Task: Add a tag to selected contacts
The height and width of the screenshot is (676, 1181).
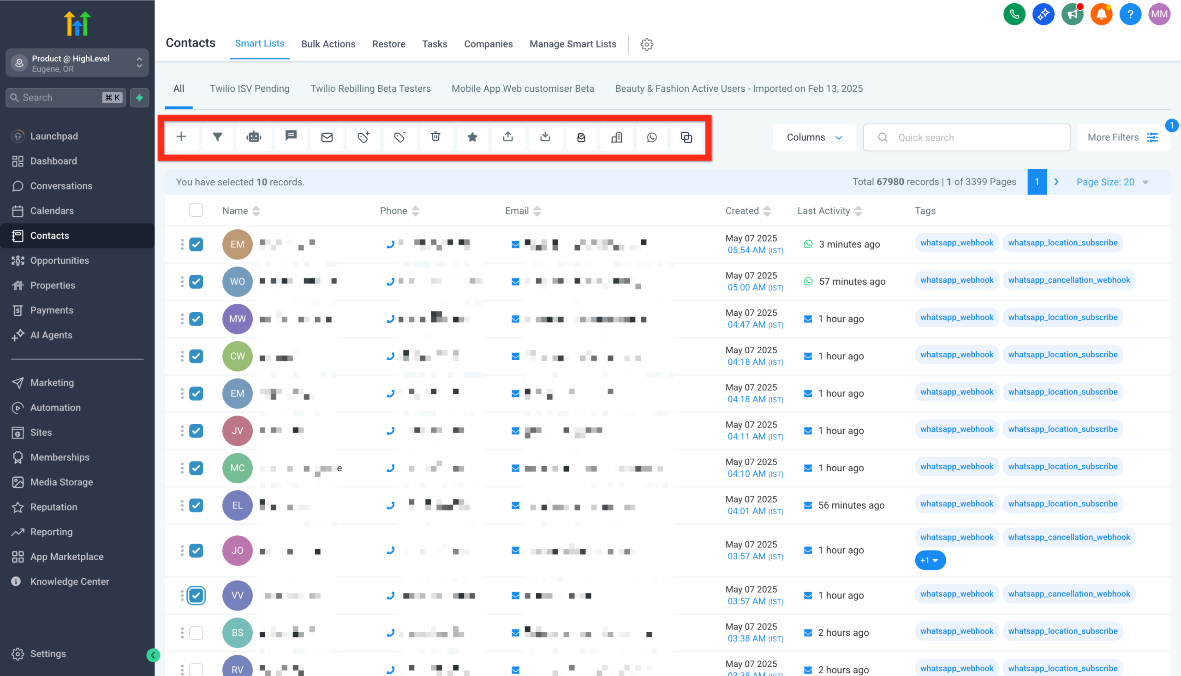Action: pyautogui.click(x=363, y=137)
